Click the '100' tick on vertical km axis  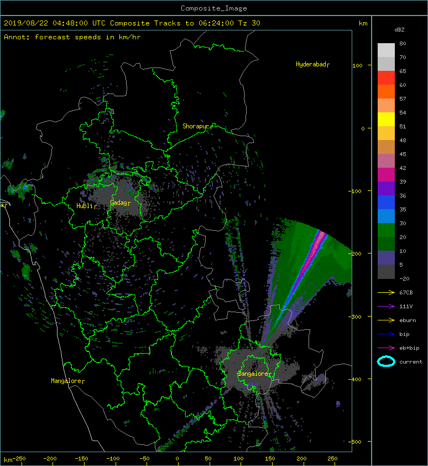click(357, 66)
